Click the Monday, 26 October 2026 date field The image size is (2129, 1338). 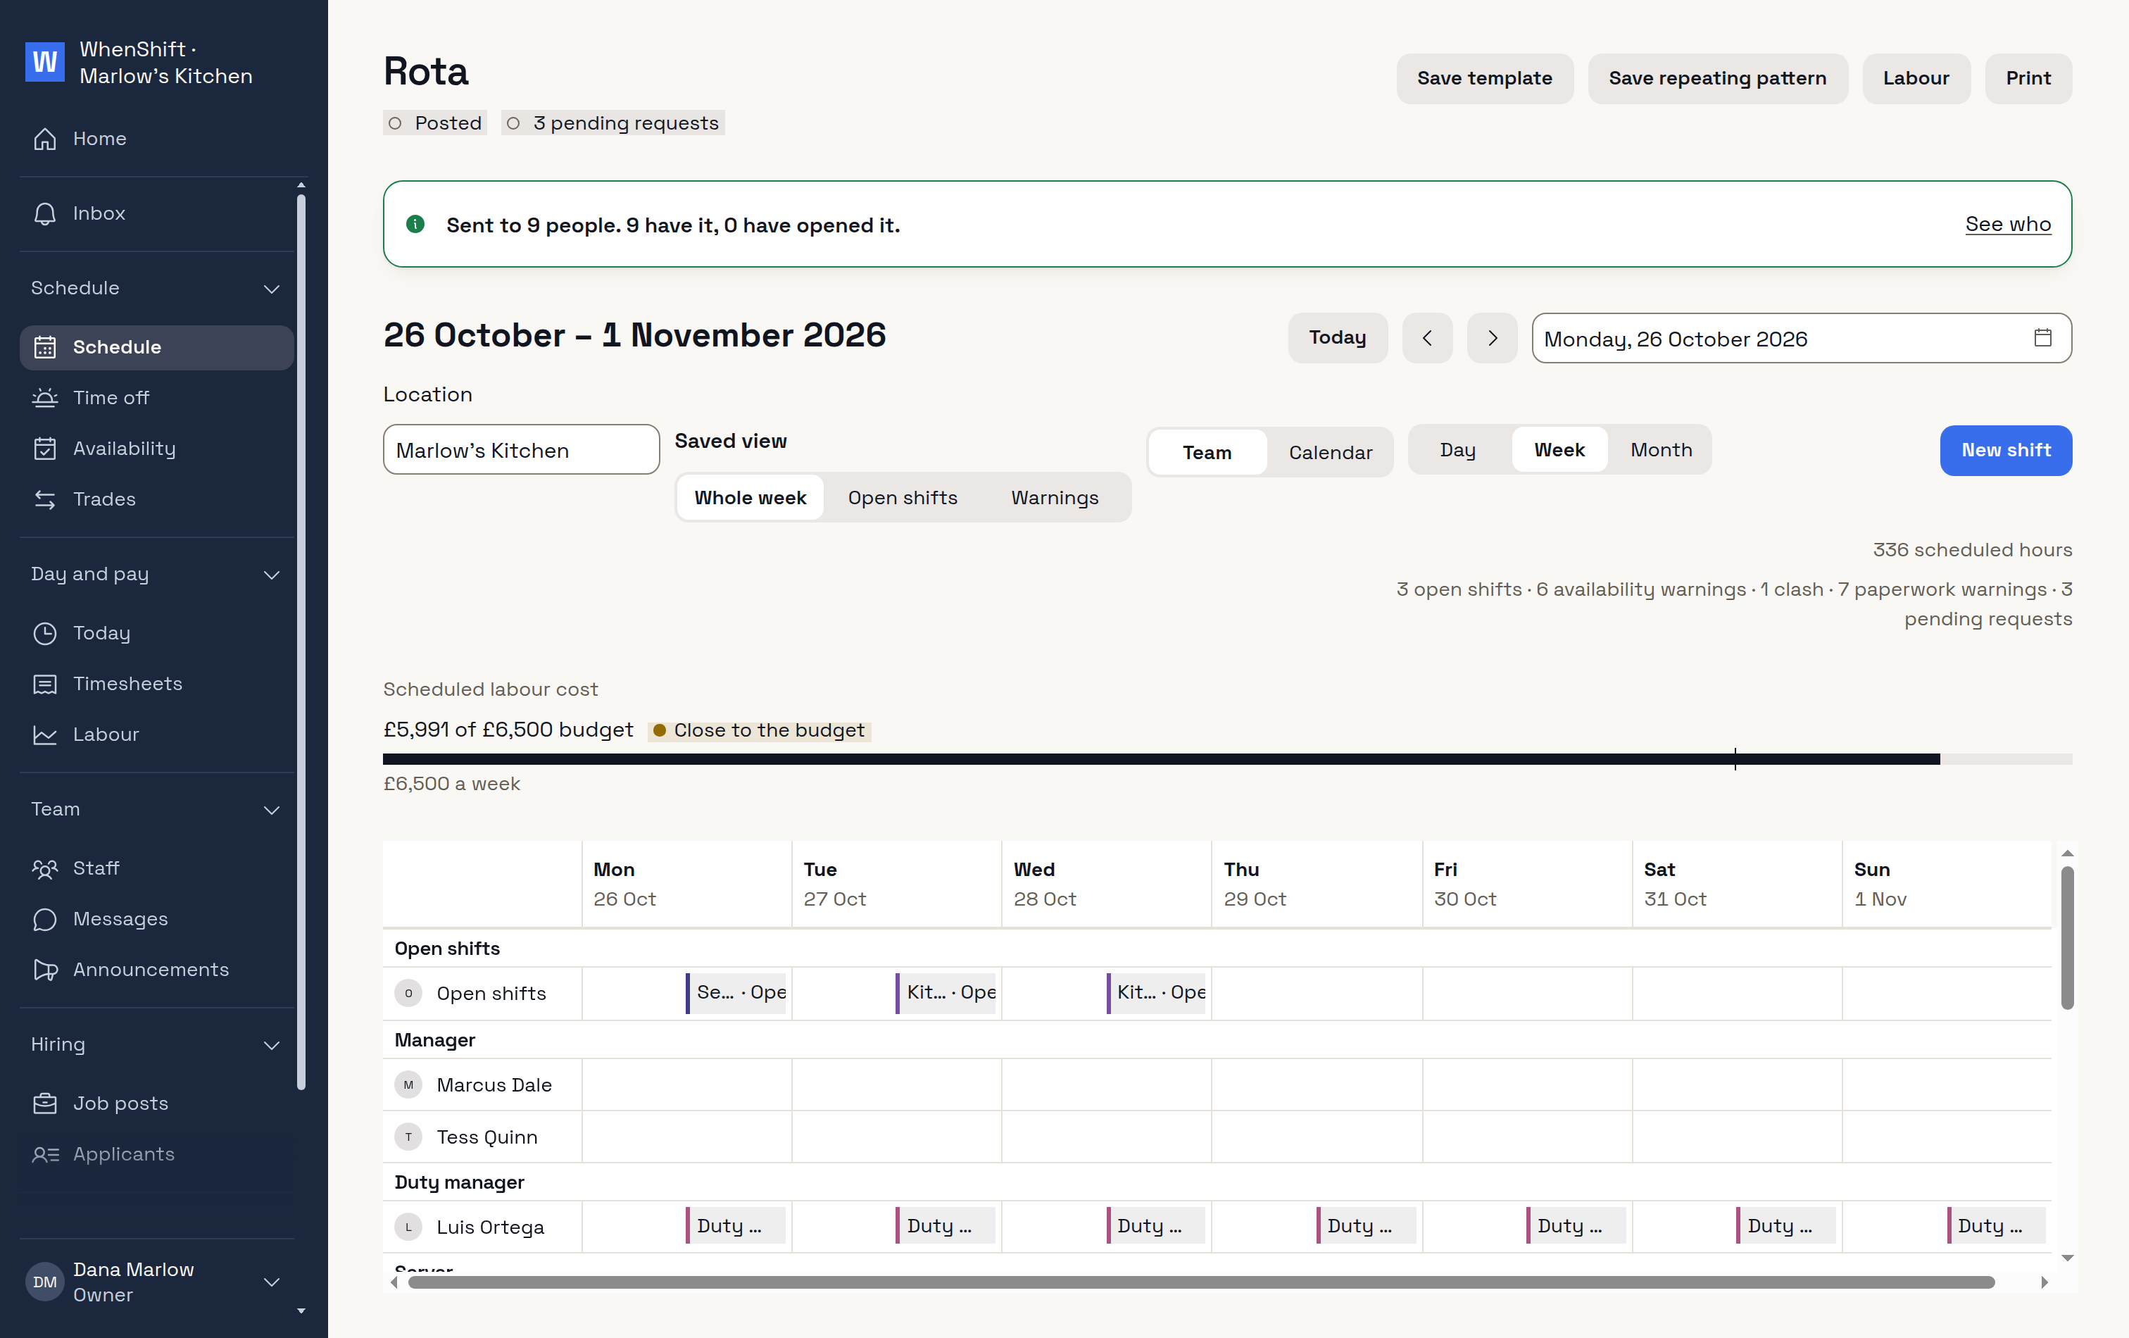tap(1801, 338)
